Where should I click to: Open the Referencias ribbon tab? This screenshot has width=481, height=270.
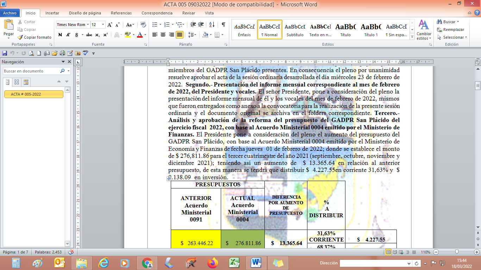point(121,13)
